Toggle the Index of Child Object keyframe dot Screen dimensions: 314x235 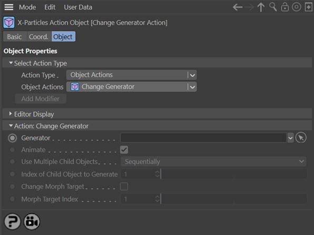click(12, 174)
